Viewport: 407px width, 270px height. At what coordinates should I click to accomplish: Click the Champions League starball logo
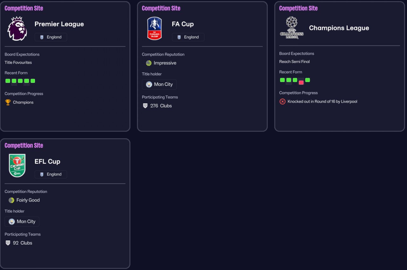tap(292, 28)
